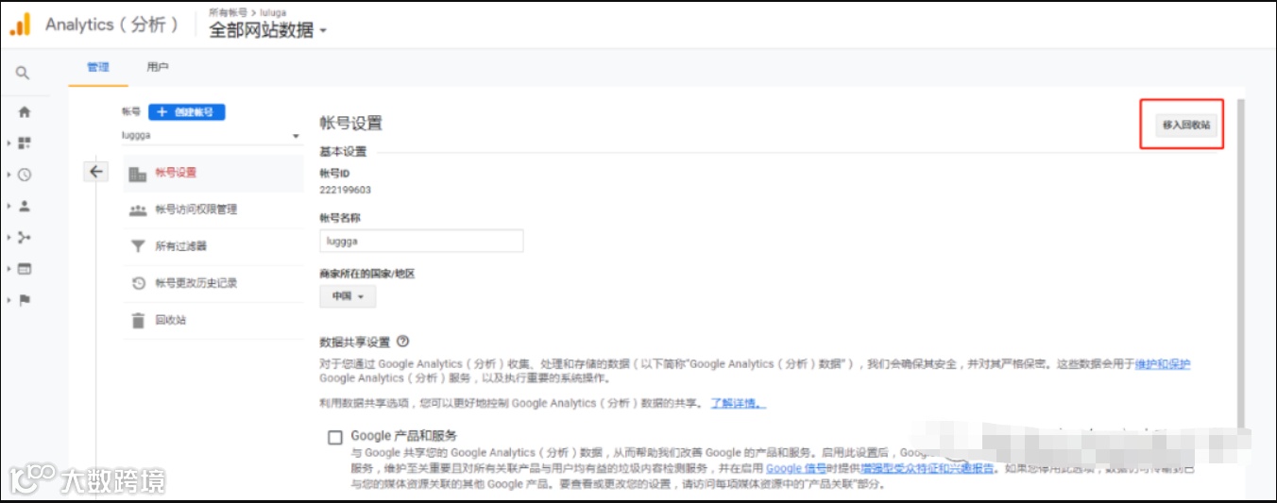
Task: Tick the Google 产品和服务 checkbox
Action: pos(334,437)
